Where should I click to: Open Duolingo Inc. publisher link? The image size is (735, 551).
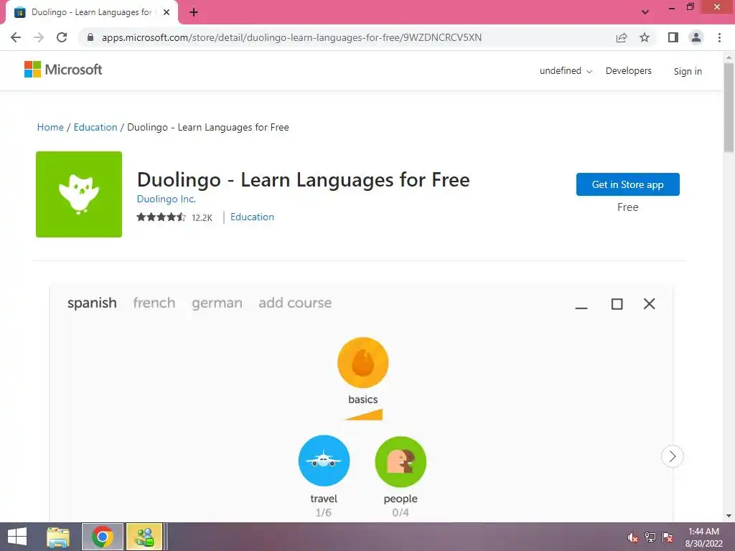pyautogui.click(x=166, y=199)
